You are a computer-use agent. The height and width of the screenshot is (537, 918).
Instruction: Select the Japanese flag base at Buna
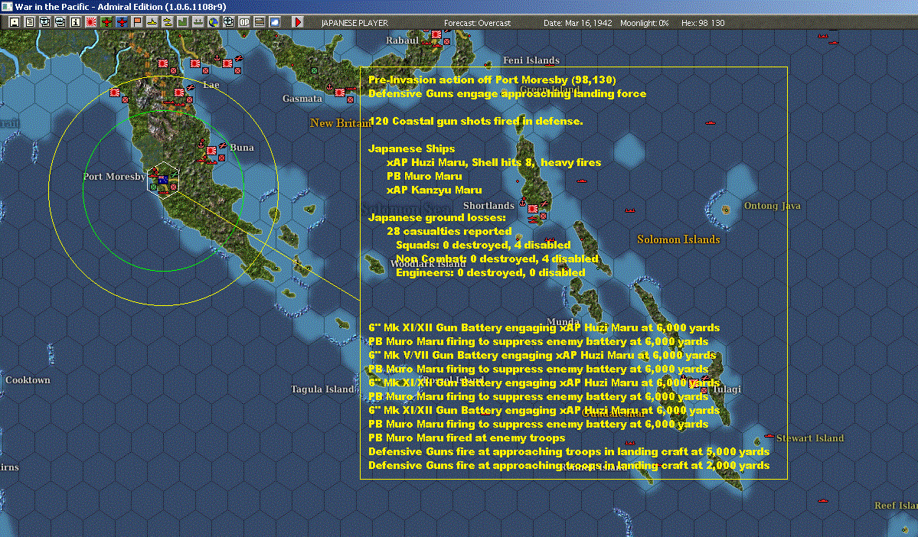[211, 151]
